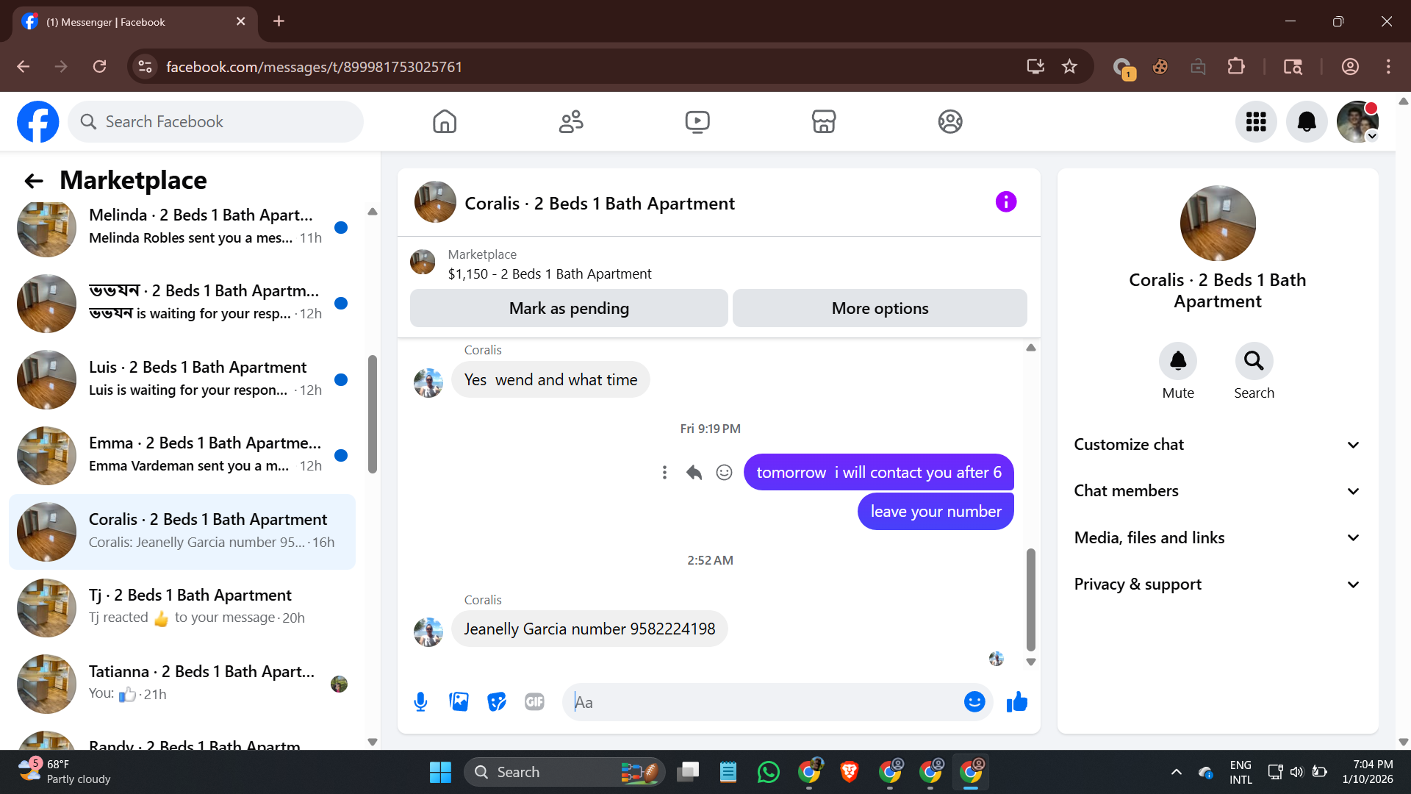Open emoji picker in message box

coord(974,702)
